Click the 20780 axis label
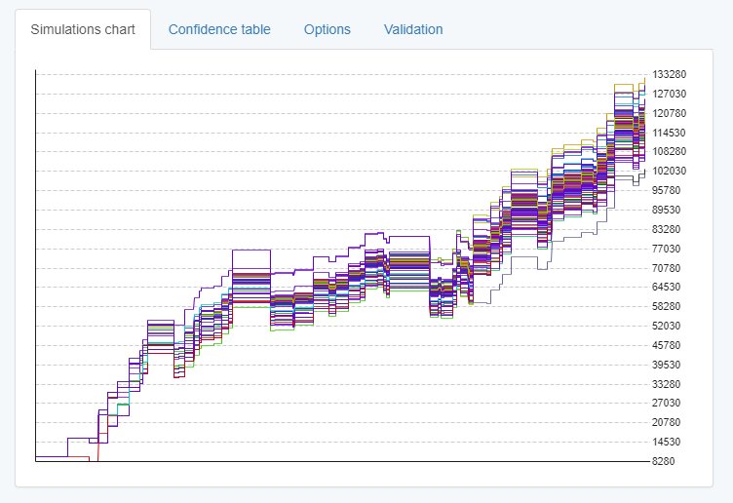Viewport: 733px width, 503px height. pyautogui.click(x=667, y=423)
